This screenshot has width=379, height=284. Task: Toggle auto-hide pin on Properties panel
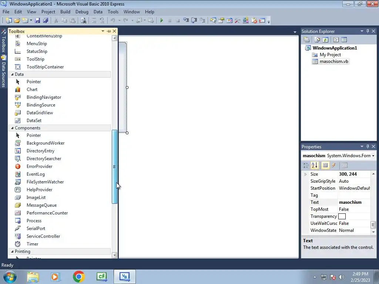click(x=368, y=146)
